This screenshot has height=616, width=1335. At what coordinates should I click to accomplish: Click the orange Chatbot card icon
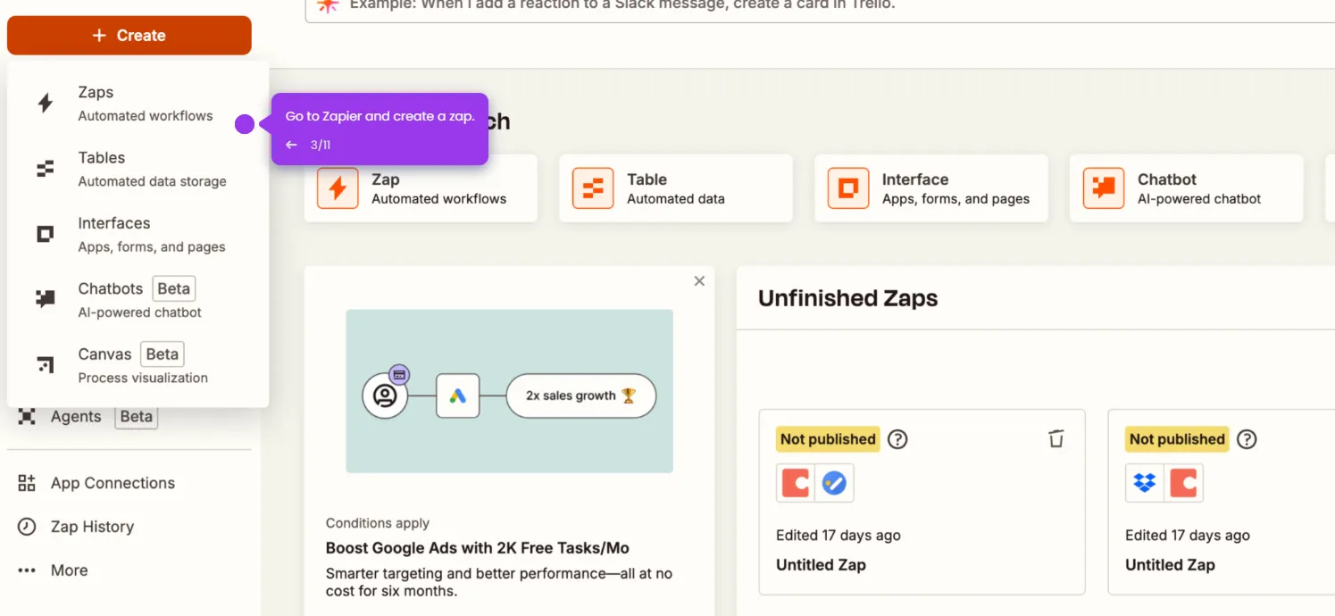tap(1104, 188)
